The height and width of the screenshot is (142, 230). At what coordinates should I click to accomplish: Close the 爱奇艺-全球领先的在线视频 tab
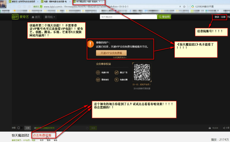(x=37, y=1)
